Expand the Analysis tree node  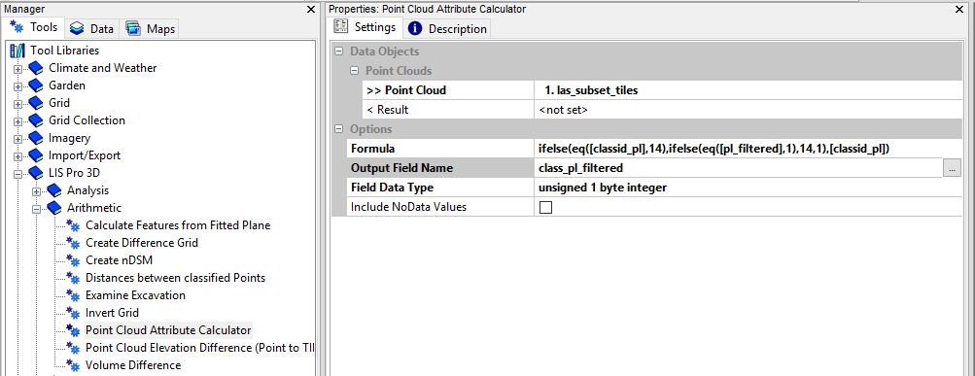[x=36, y=191]
